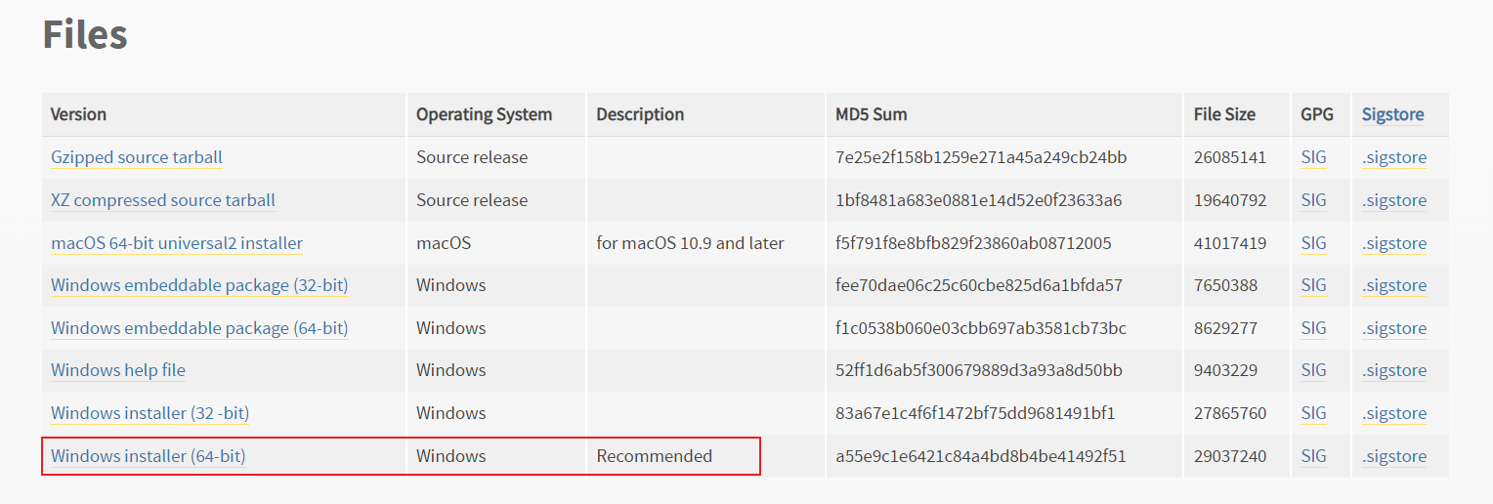Image resolution: width=1493 pixels, height=504 pixels.
Task: Download Windows installer (32 -bit)
Action: pos(150,413)
